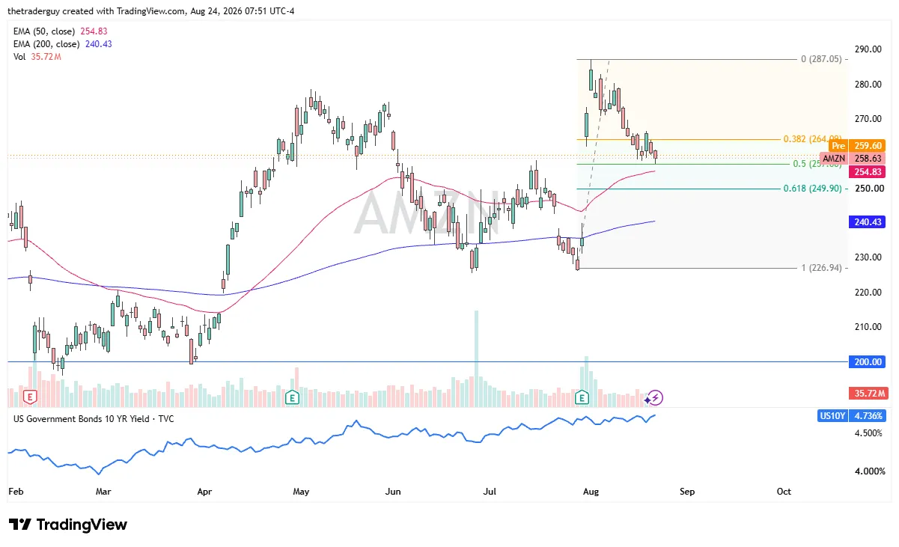Viewport: 899px width, 547px height.
Task: Click the red earnings E marker in February
Action: point(31,397)
